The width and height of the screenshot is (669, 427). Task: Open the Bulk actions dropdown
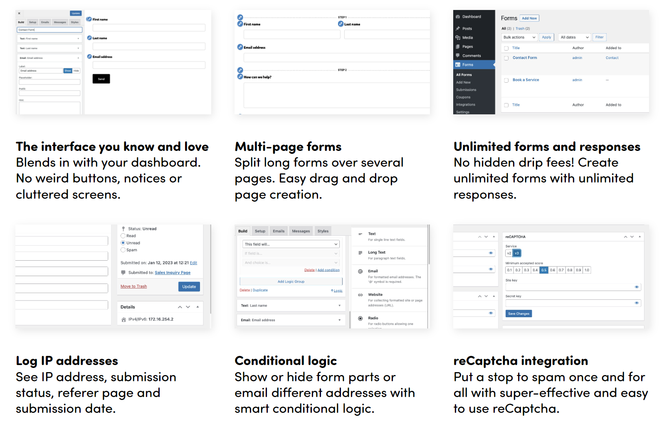coord(520,37)
